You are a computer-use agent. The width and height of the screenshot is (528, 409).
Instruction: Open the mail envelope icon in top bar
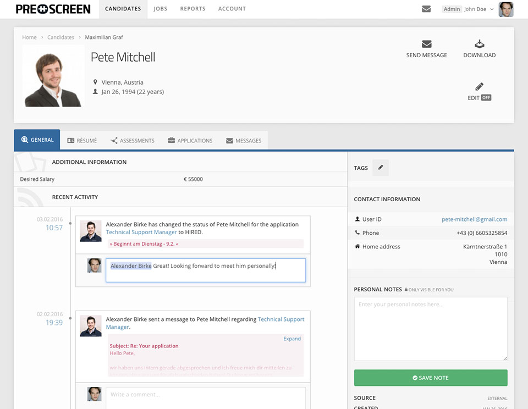(x=426, y=9)
